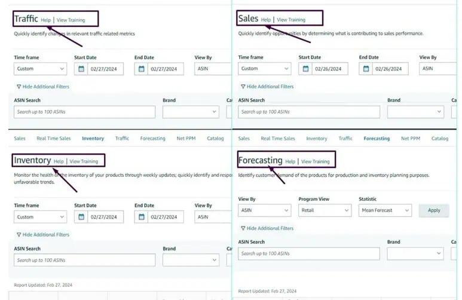This screenshot has height=300, width=462.
Task: Click ASIN Search field in Traffic panel
Action: (84, 112)
